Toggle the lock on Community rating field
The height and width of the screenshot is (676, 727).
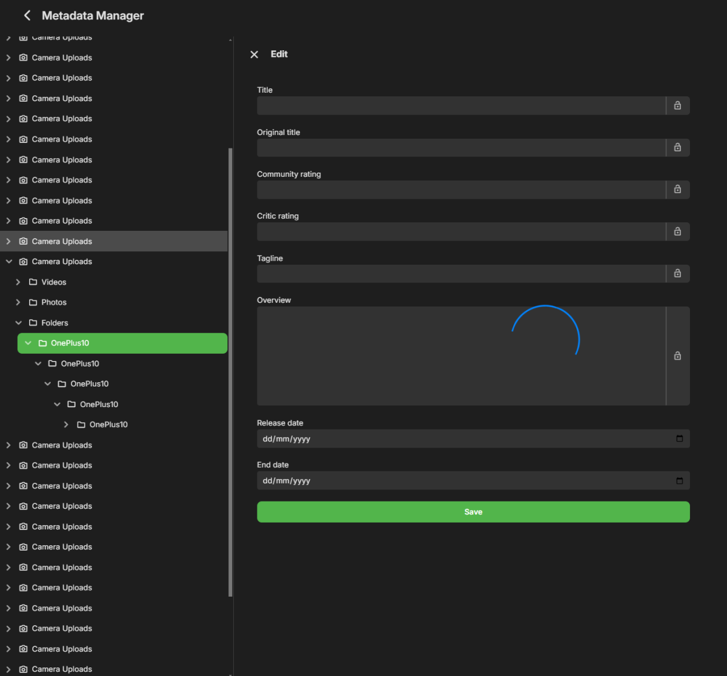pos(677,190)
